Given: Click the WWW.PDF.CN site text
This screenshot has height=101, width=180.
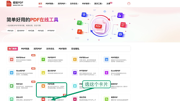Looking at the screenshot, I should click(18, 5).
